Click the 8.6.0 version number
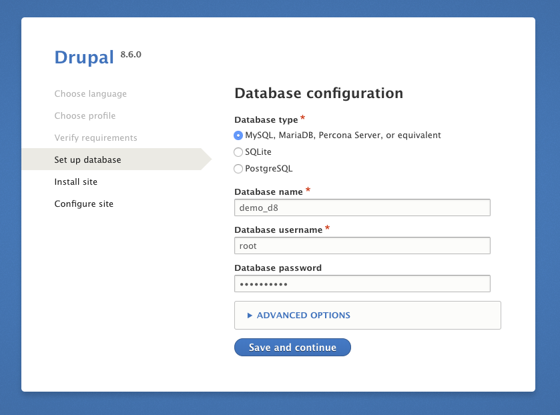The height and width of the screenshot is (415, 560). click(131, 54)
